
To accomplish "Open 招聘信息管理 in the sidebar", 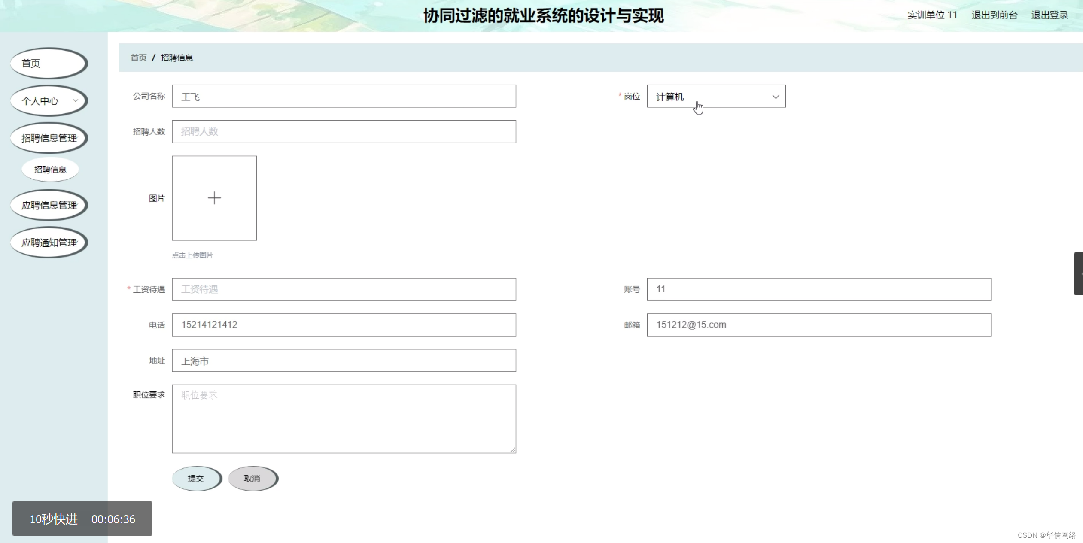I will click(x=49, y=138).
